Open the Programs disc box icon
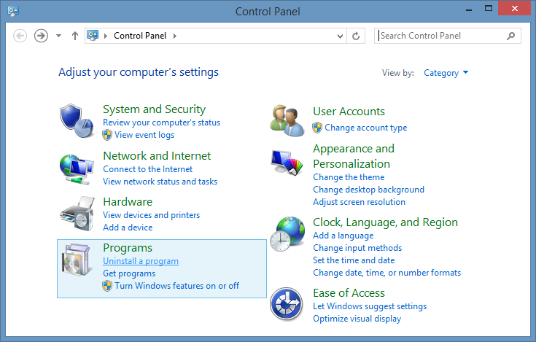 [77, 260]
